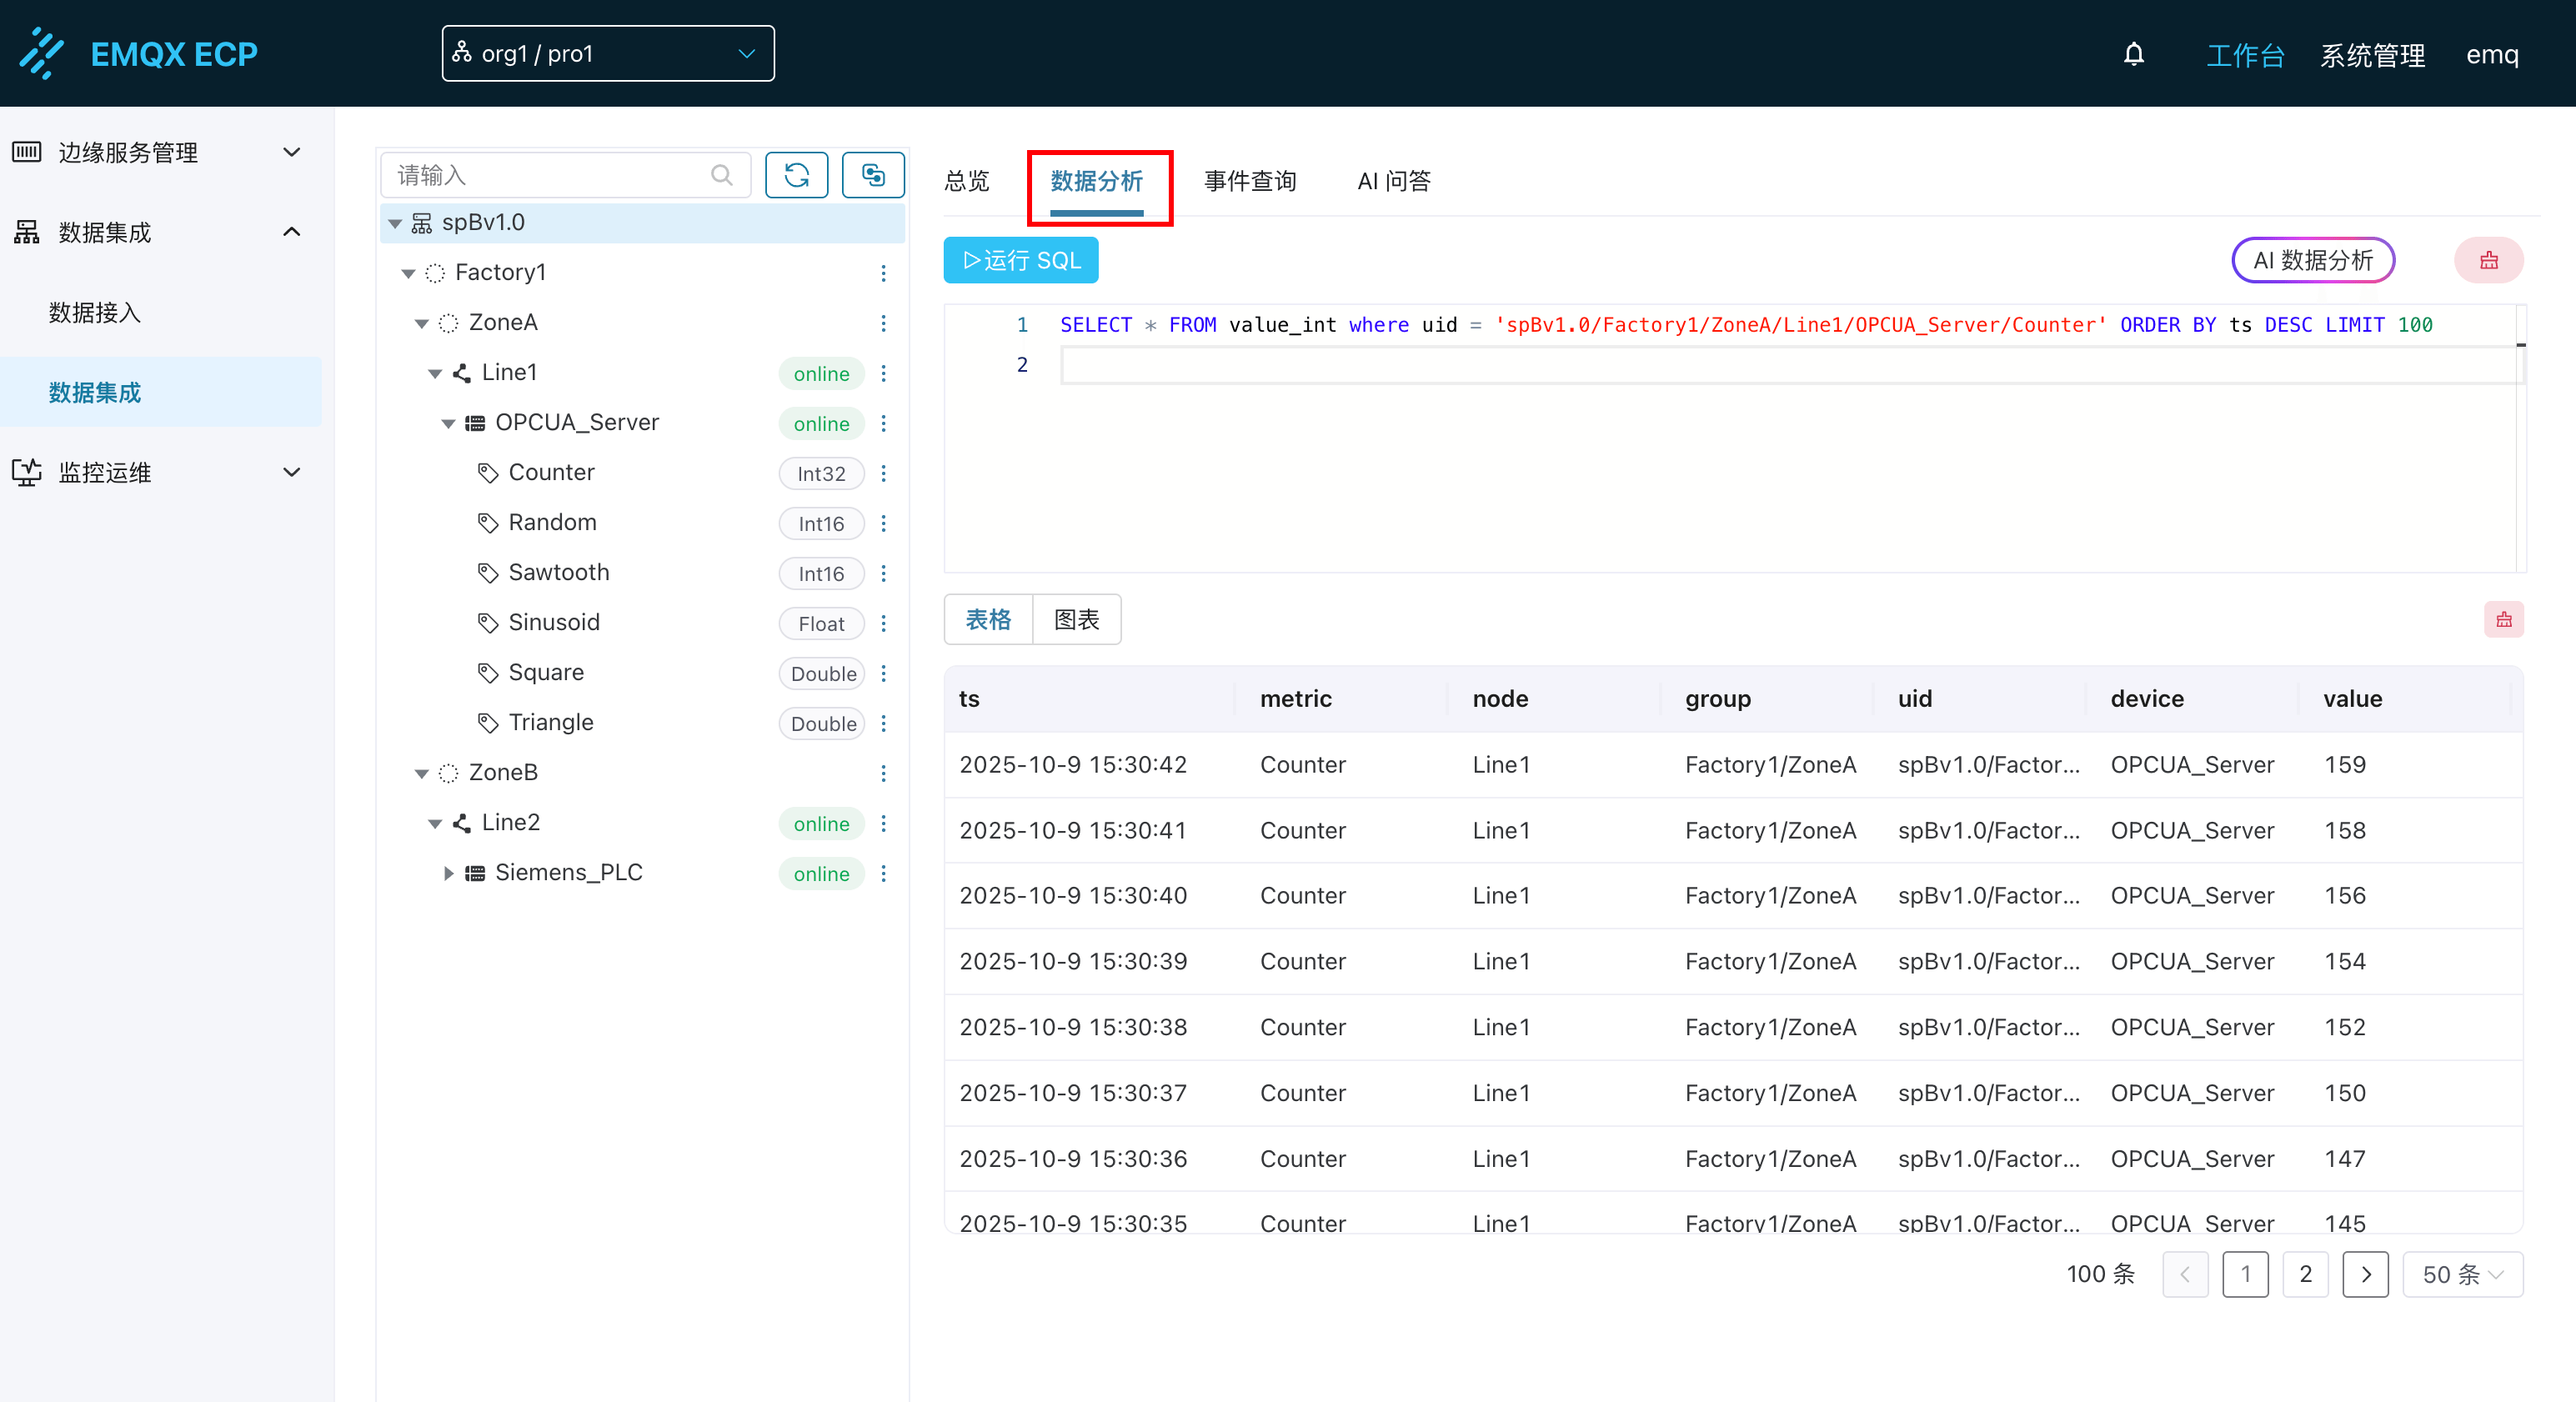Screen dimensions: 2576x1402
Task: Click search icon in the tree filter
Action: pyautogui.click(x=721, y=176)
